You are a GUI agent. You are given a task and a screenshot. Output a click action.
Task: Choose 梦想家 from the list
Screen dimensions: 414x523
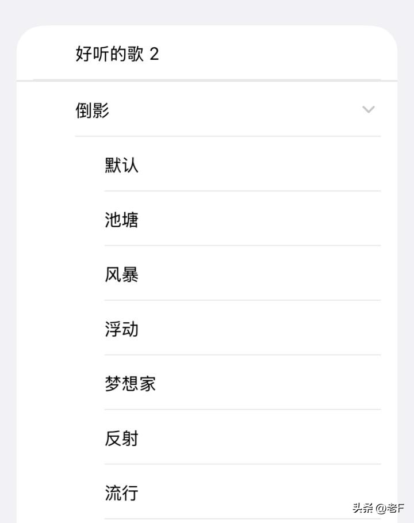131,384
